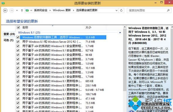Switch to the 可选 (1) tab
This screenshot has width=173, height=112.
[x=9, y=40]
